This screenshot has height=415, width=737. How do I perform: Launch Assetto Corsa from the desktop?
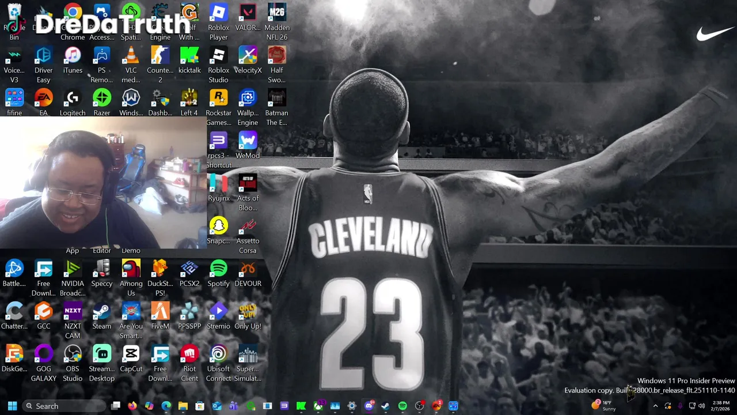coord(248,235)
